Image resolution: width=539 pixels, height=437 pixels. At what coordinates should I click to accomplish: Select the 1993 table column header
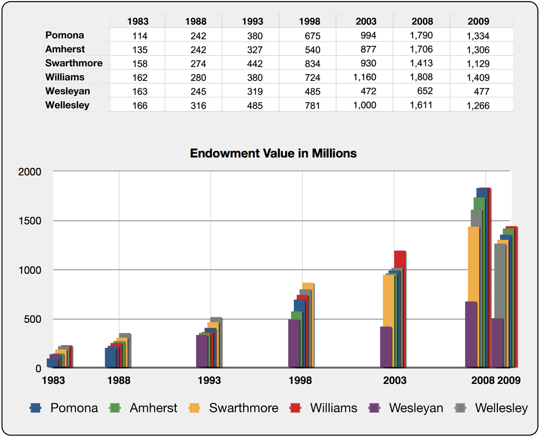pos(251,21)
